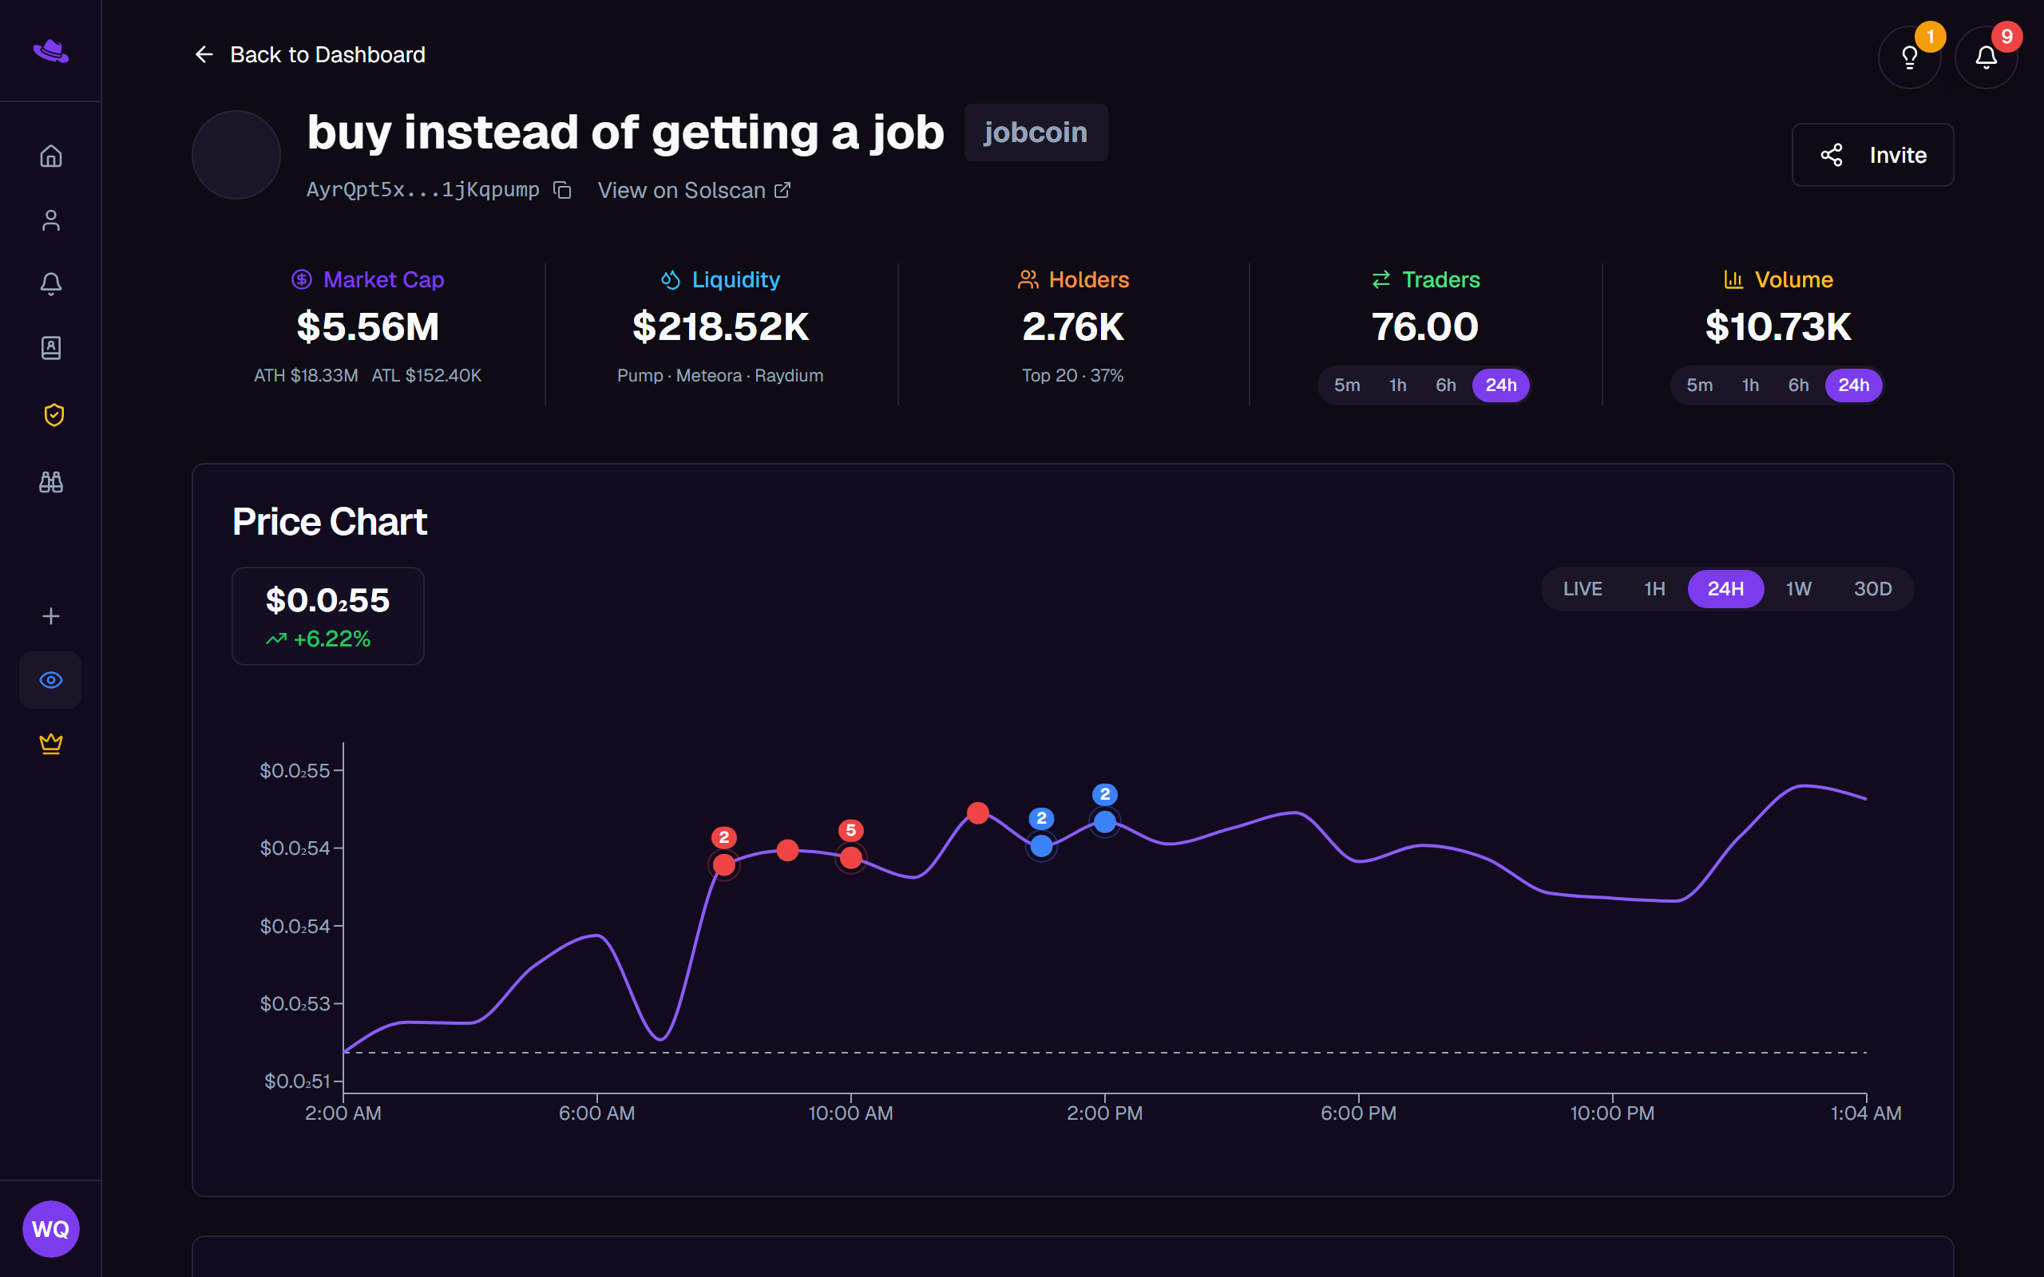
Task: Select Traders 24h timeframe
Action: (x=1501, y=385)
